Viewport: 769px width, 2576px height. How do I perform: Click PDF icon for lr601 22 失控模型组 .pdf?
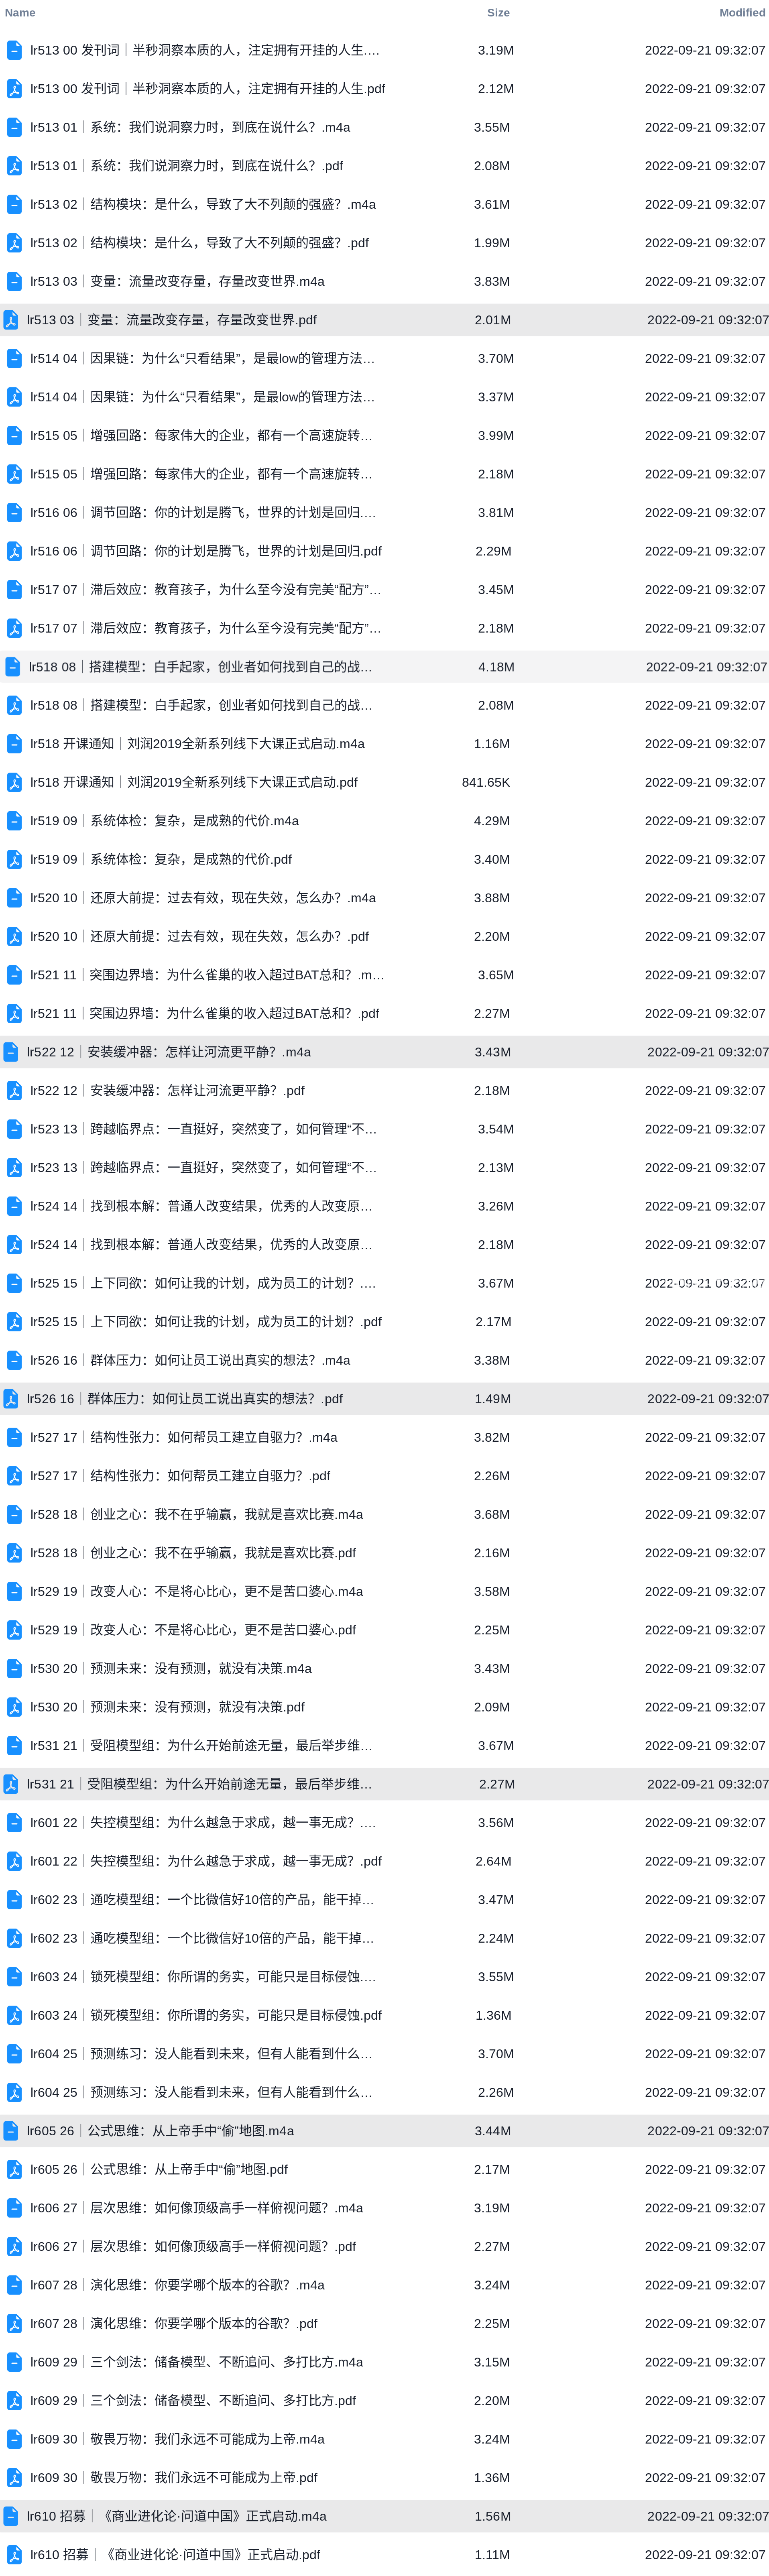14,1861
